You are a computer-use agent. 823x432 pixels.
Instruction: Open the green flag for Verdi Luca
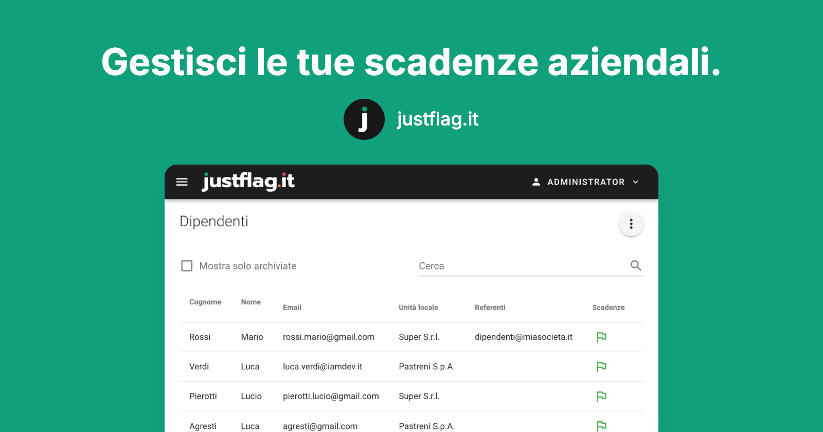click(x=601, y=367)
